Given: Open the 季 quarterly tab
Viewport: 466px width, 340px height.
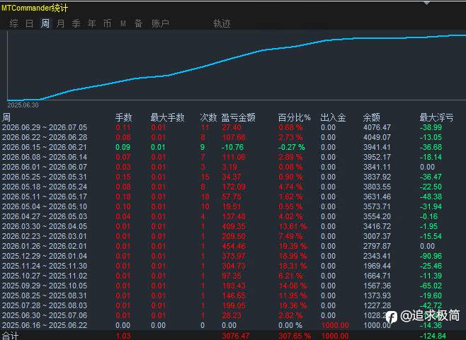Looking at the screenshot, I should pyautogui.click(x=76, y=23).
